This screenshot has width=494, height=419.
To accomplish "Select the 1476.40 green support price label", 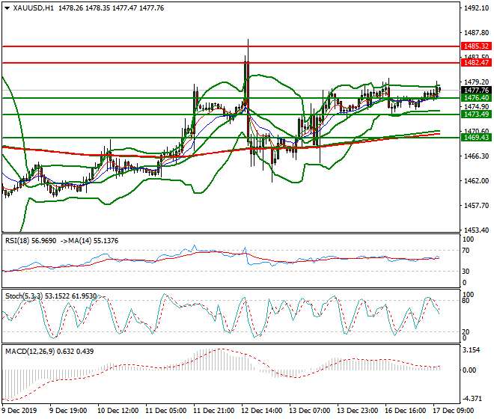I will (476, 98).
